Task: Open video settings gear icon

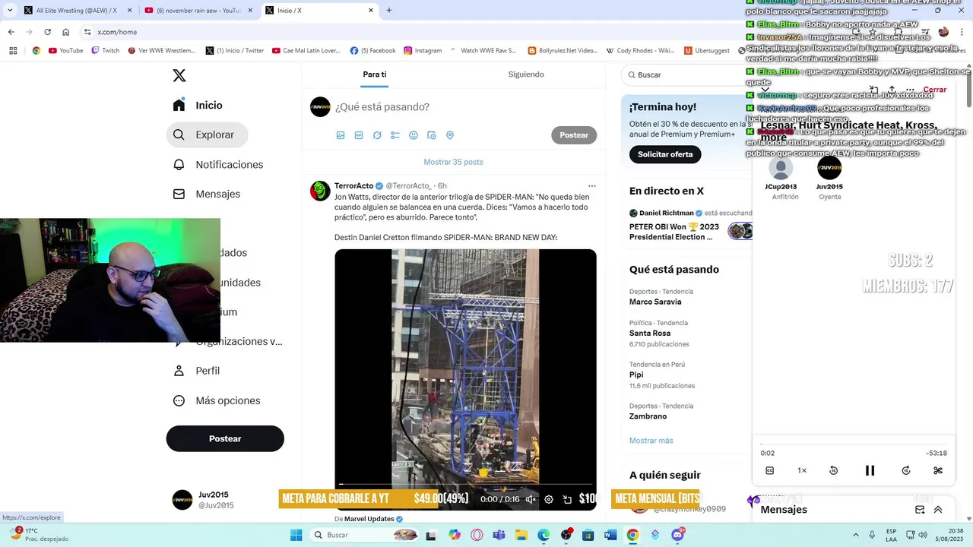Action: coord(549,499)
